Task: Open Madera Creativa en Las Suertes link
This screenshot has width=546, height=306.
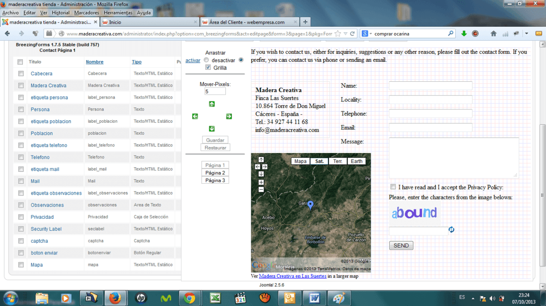Action: 292,276
